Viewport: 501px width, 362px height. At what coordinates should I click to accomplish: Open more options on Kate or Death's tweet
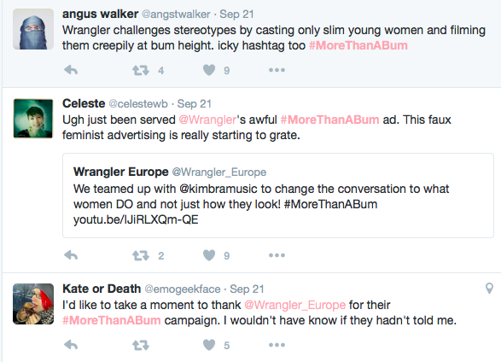coord(277,345)
